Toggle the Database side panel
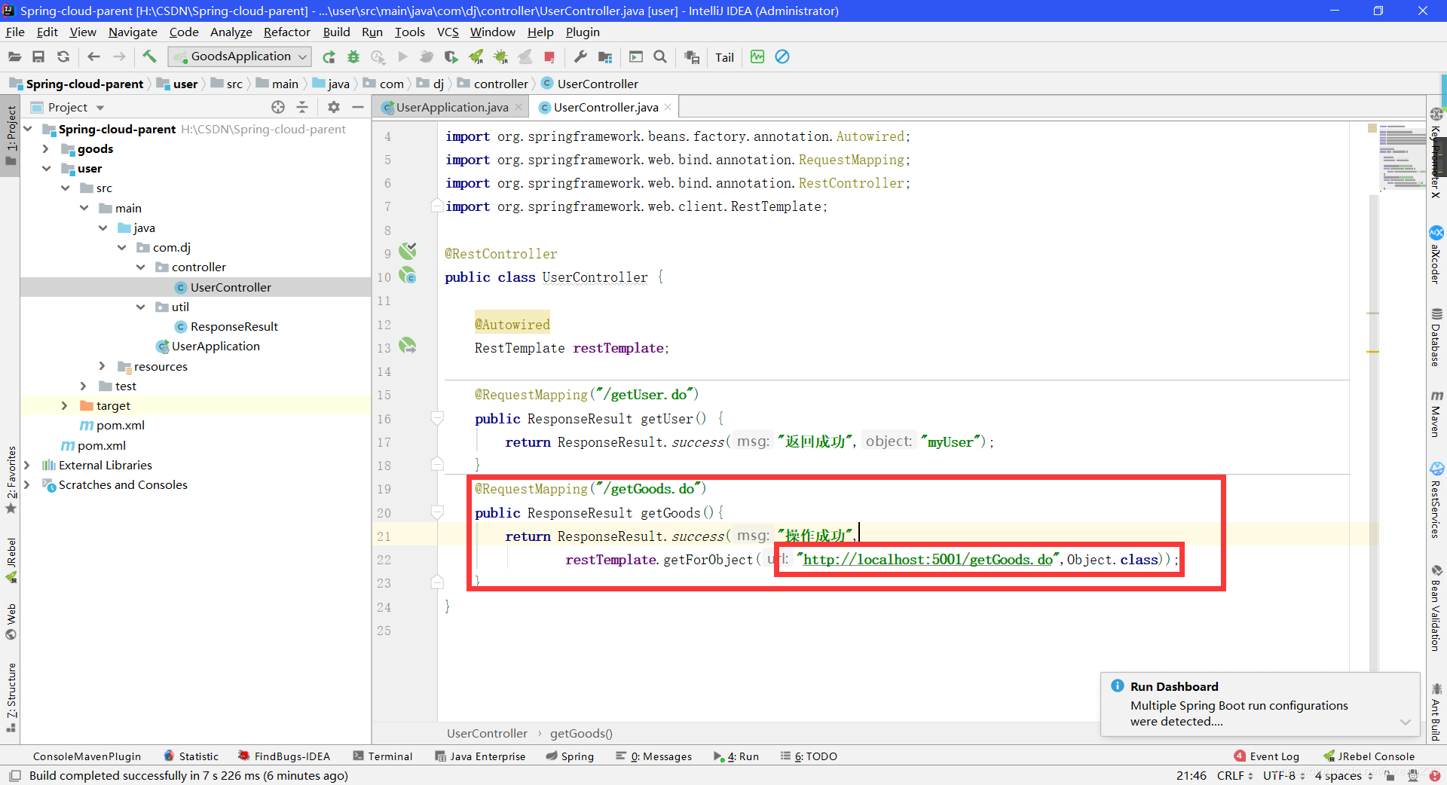Viewport: 1447px width, 785px height. tap(1436, 338)
